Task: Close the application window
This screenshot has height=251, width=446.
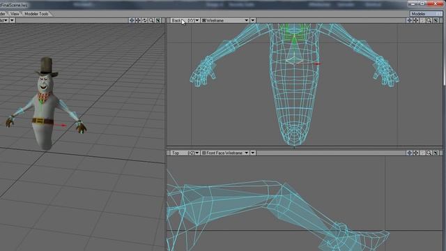Action: coord(435,3)
